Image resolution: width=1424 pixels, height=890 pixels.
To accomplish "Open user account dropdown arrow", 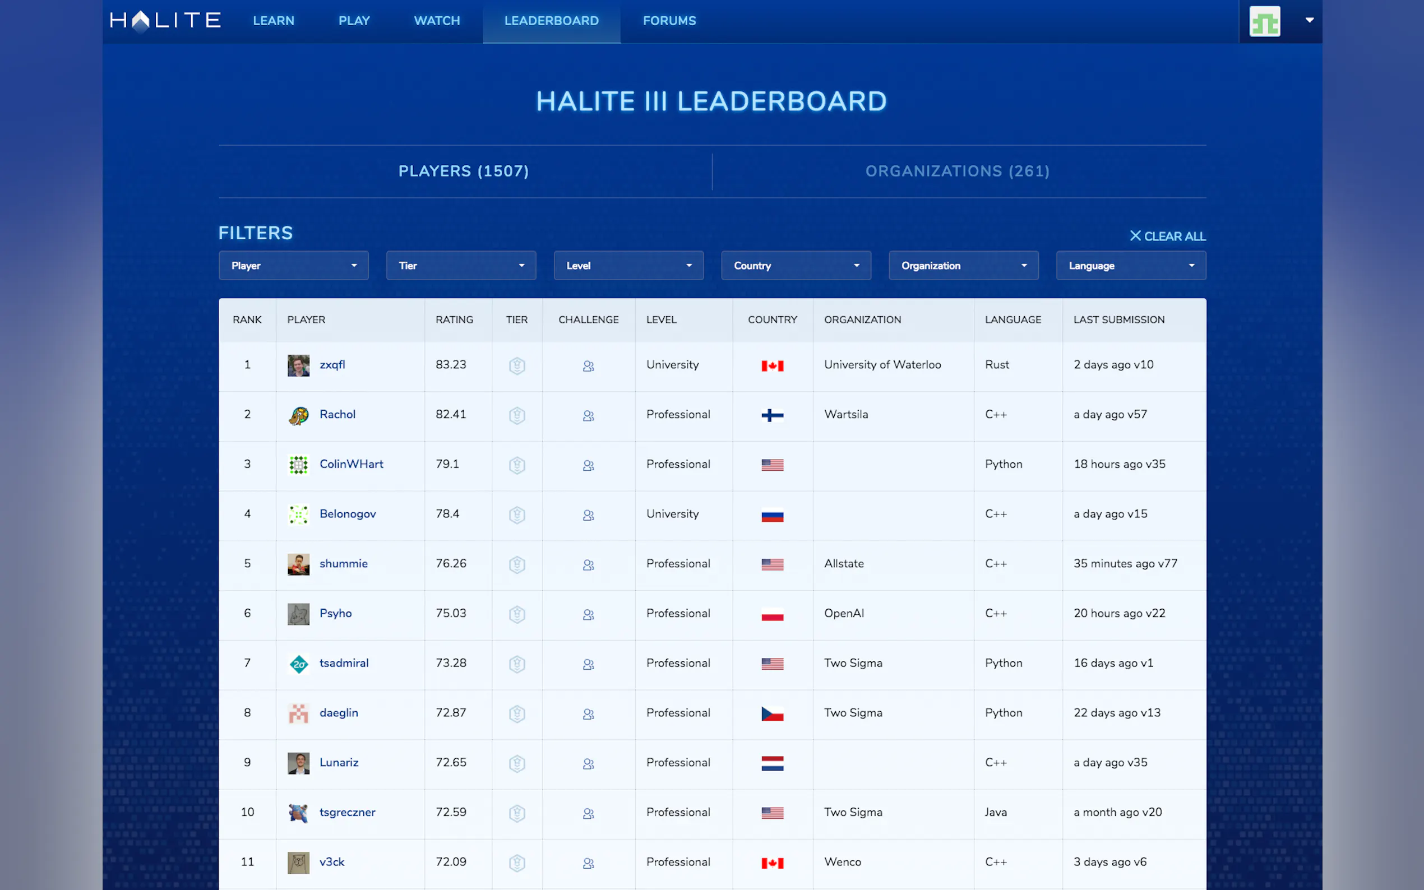I will 1309,20.
